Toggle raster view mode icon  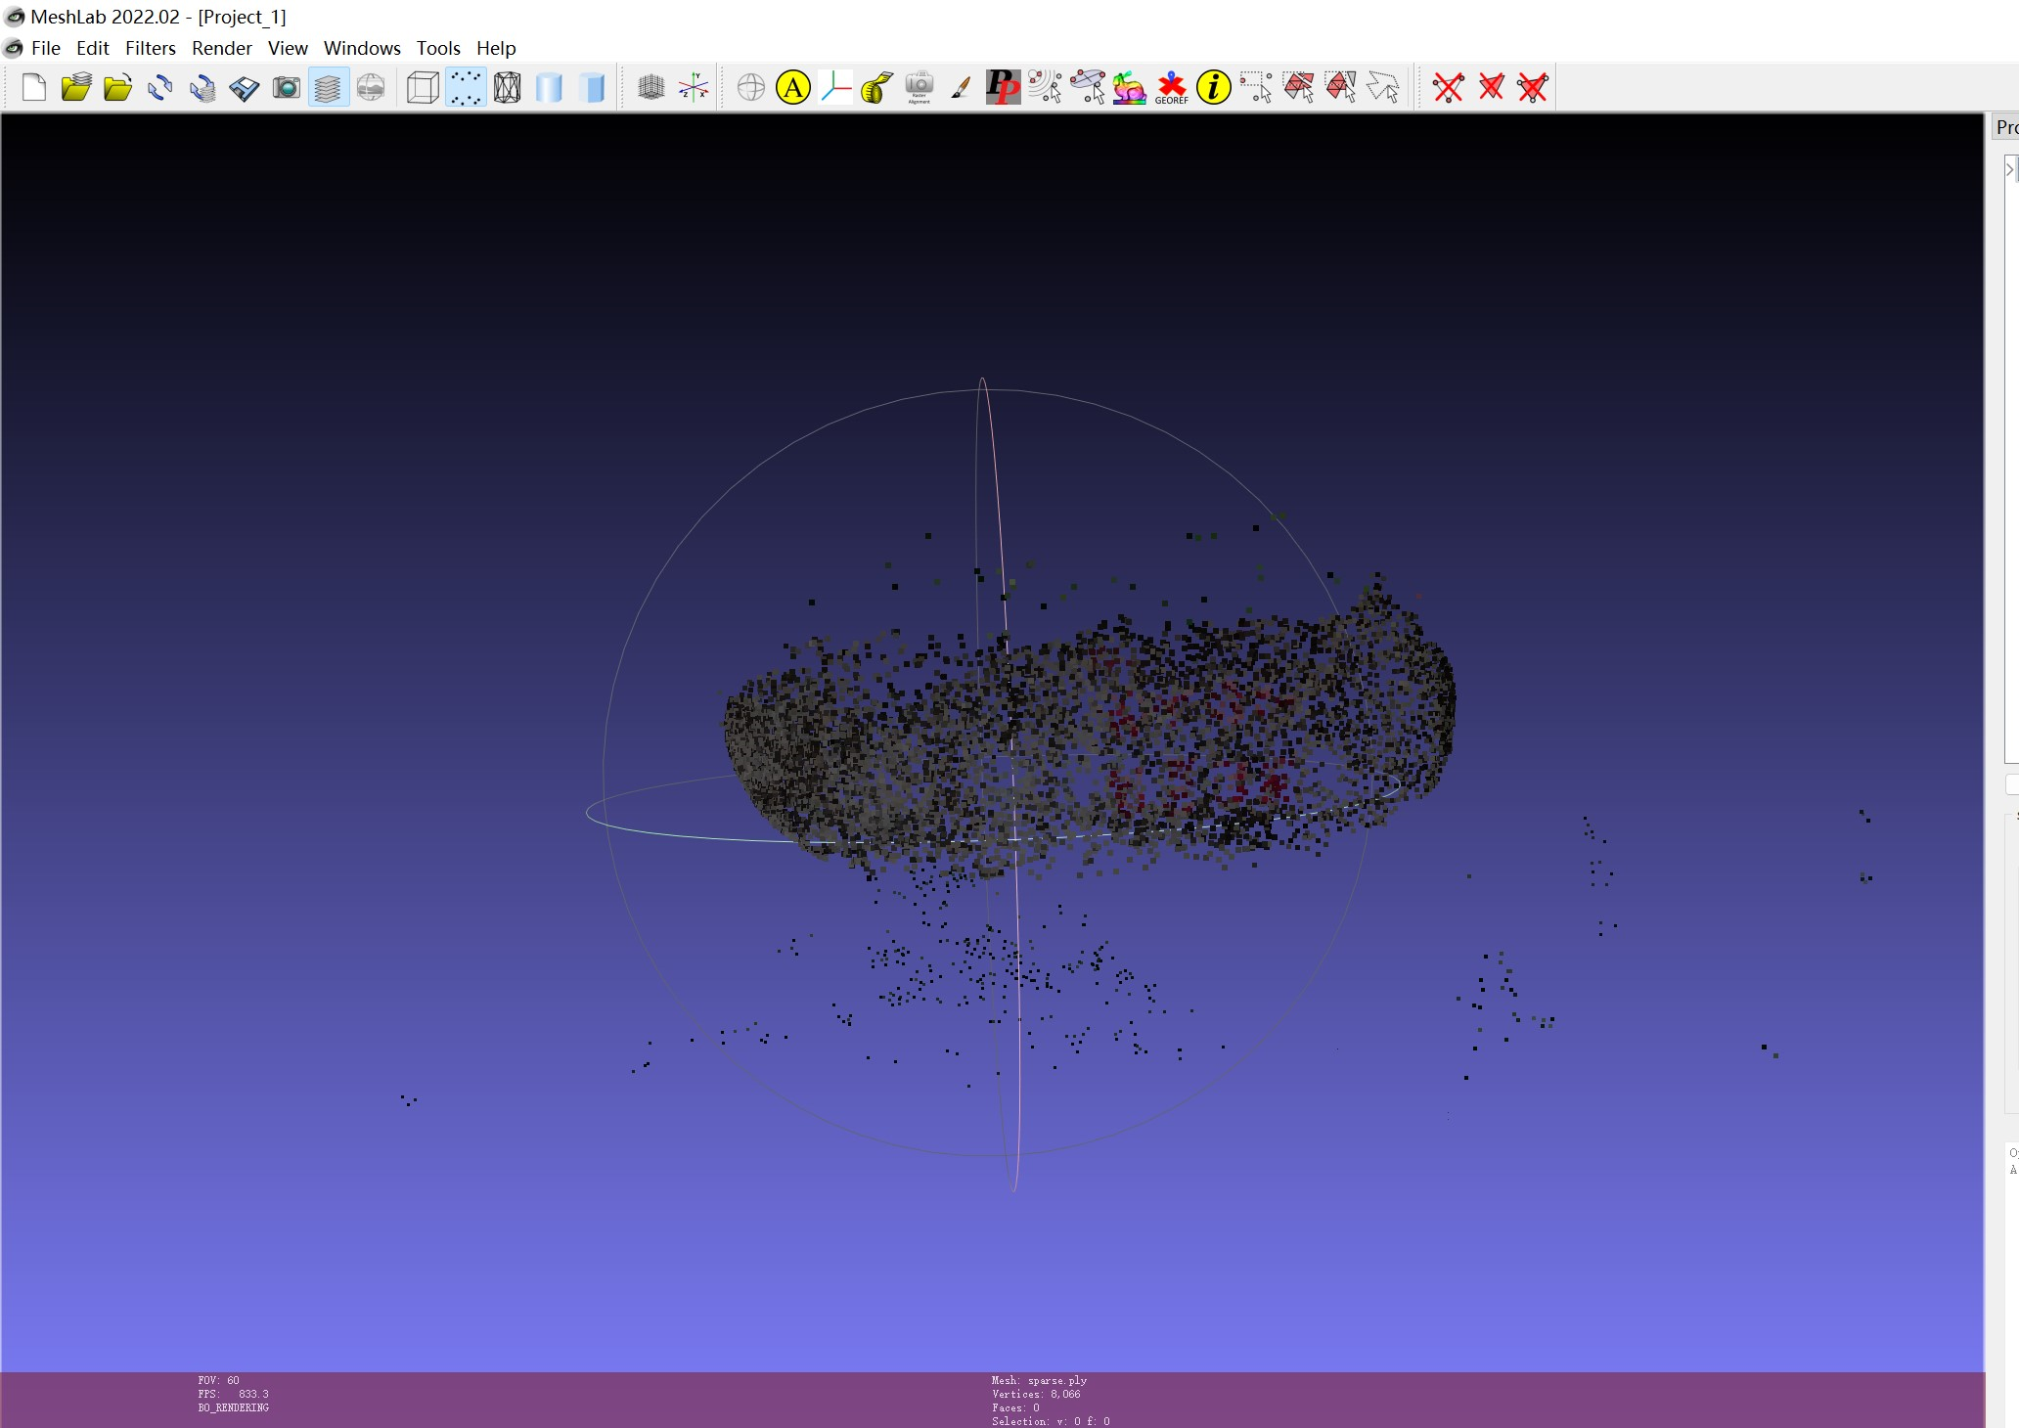(371, 87)
